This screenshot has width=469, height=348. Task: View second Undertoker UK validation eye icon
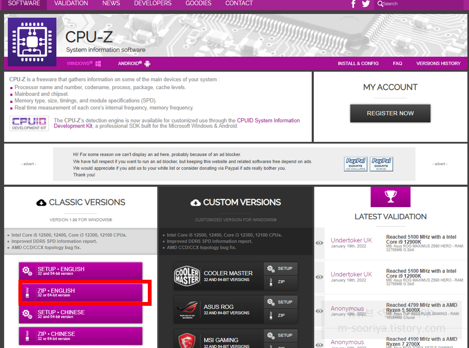click(x=319, y=277)
